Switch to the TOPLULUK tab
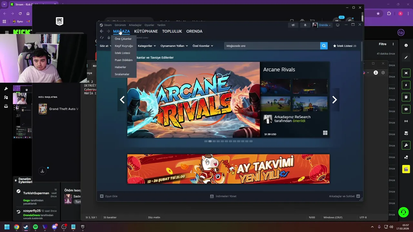 pyautogui.click(x=172, y=31)
